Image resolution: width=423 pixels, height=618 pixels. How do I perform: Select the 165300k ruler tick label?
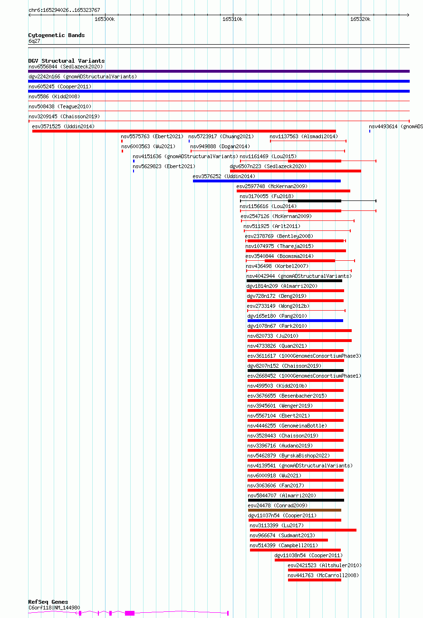click(x=105, y=19)
